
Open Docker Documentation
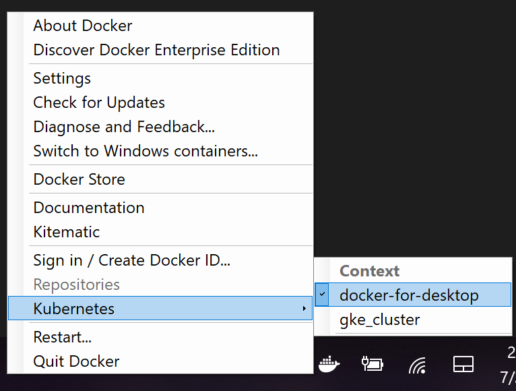tap(89, 208)
